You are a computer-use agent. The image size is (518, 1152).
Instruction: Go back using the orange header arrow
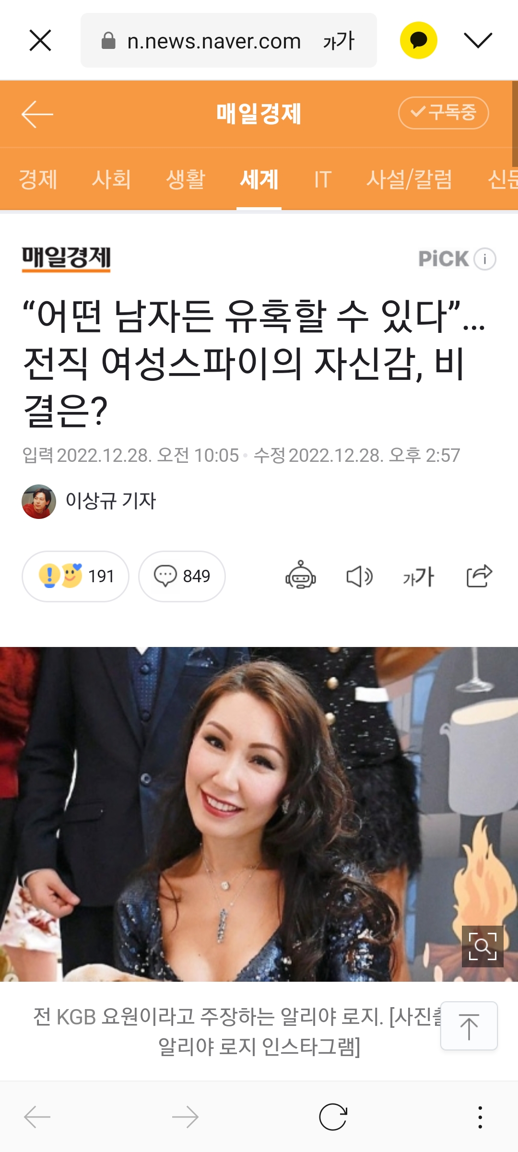pos(37,114)
